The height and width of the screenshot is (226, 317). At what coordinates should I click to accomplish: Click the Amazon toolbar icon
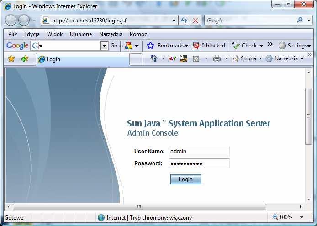point(184,58)
